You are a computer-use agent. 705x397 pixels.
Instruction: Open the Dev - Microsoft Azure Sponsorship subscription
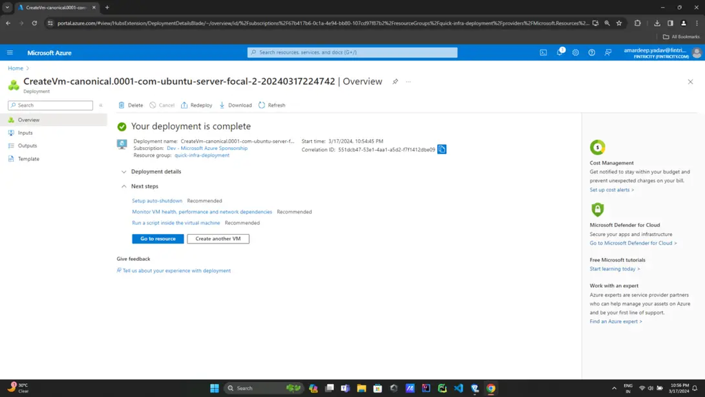pyautogui.click(x=207, y=148)
